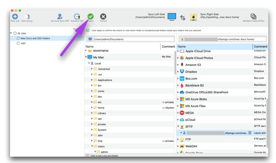Image resolution: width=276 pixels, height=163 pixels.
Task: Open Multiple Folders/Files icon
Action: click(x=254, y=16)
